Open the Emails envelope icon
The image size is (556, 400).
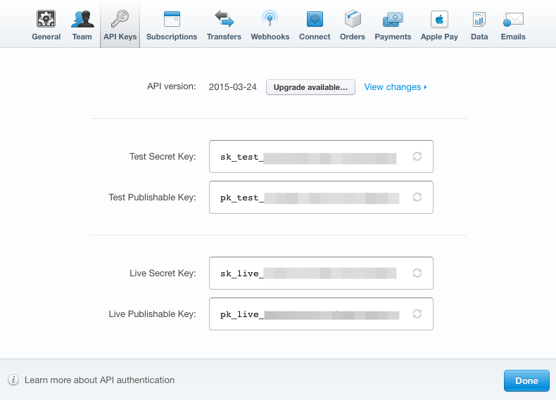click(513, 20)
